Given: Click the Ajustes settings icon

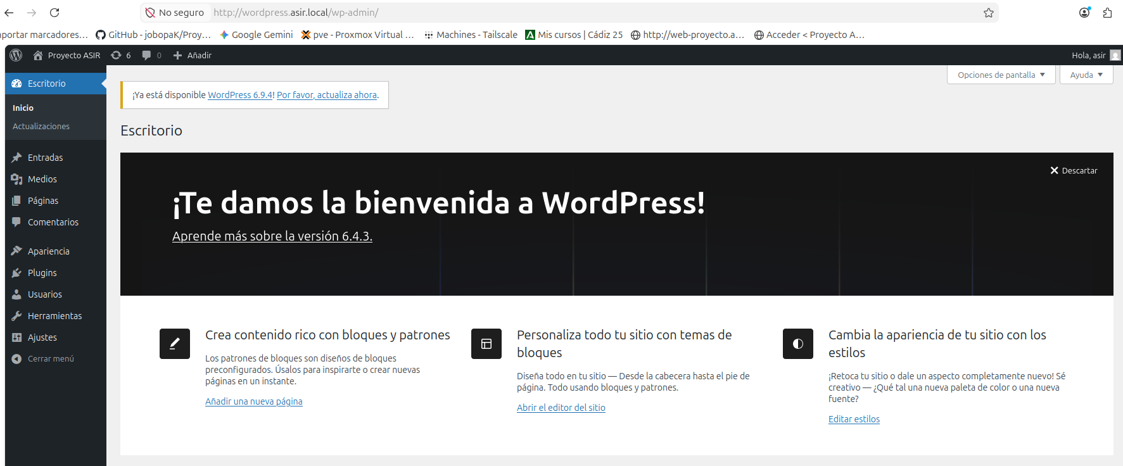Looking at the screenshot, I should [x=16, y=337].
